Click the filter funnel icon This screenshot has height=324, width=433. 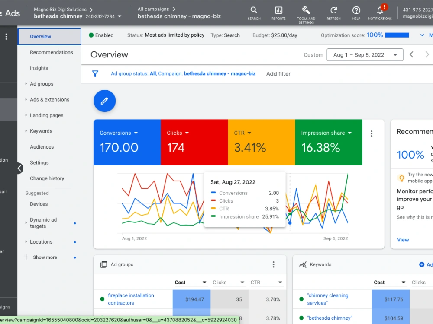pyautogui.click(x=95, y=74)
